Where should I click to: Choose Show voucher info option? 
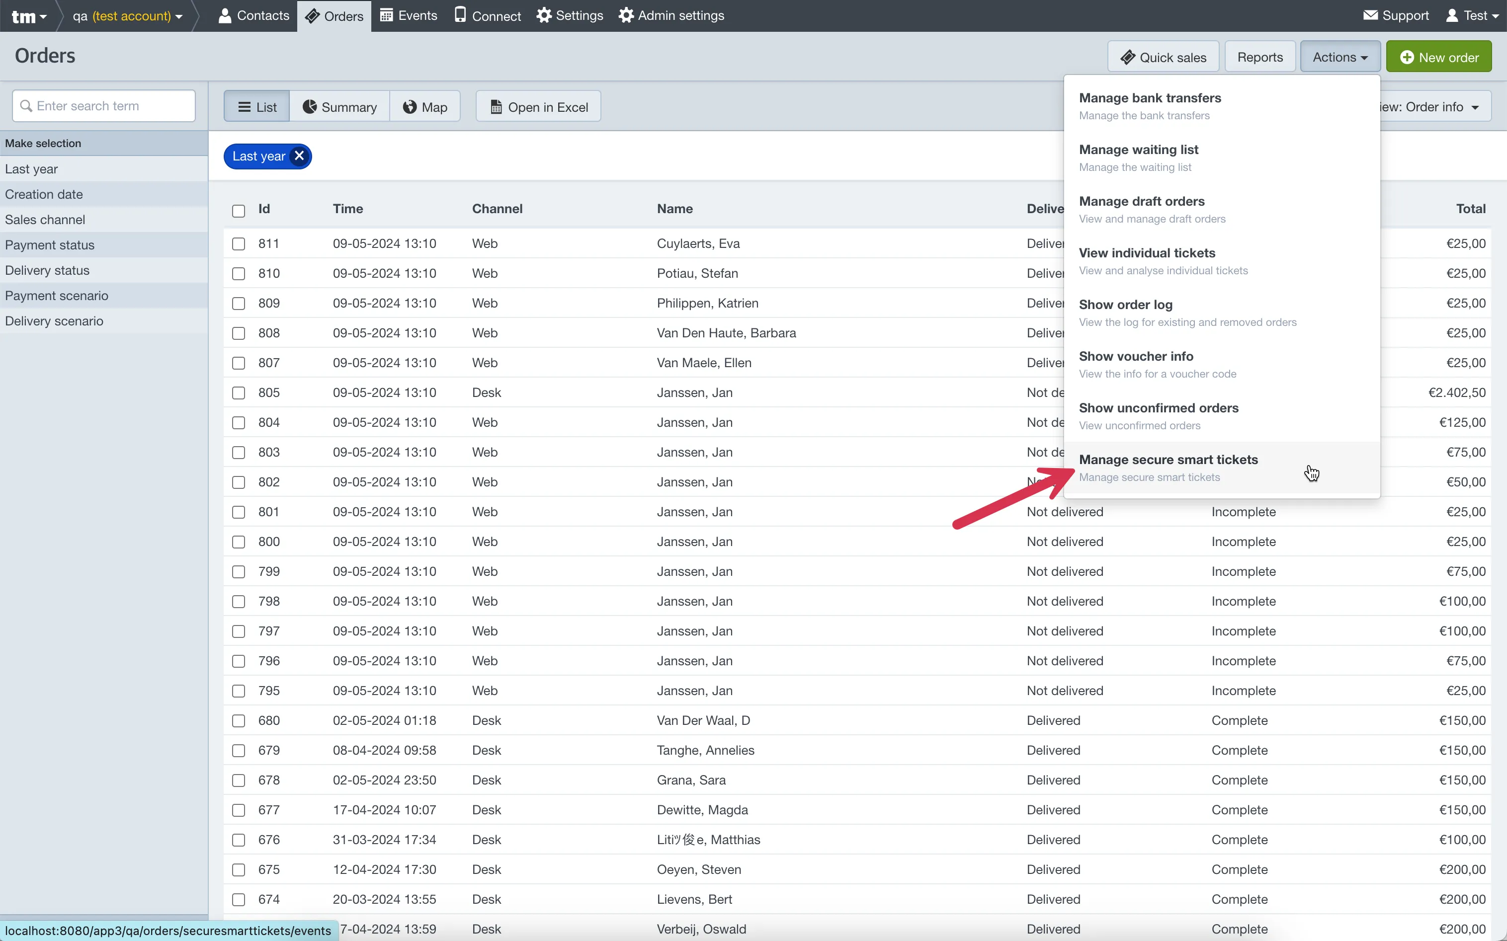tap(1221, 364)
